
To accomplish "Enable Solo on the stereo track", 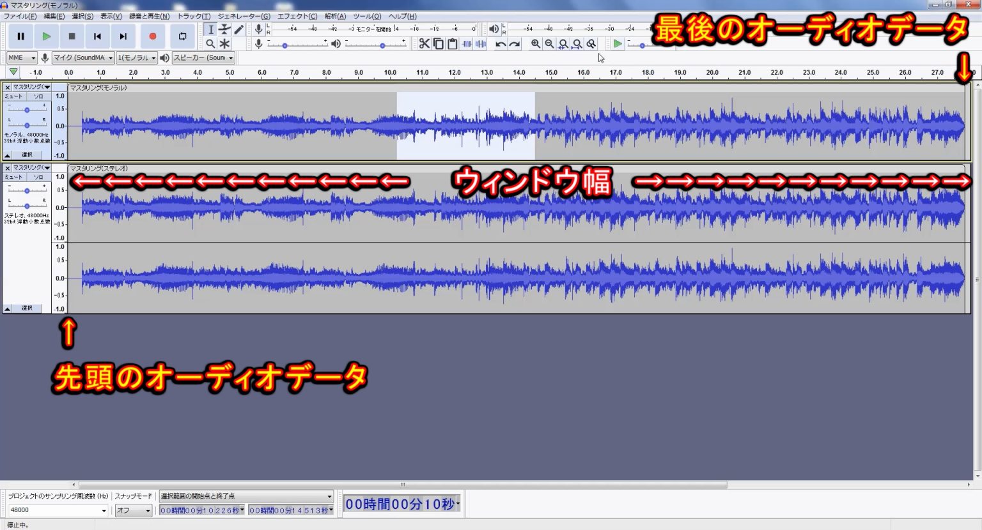I will (38, 177).
